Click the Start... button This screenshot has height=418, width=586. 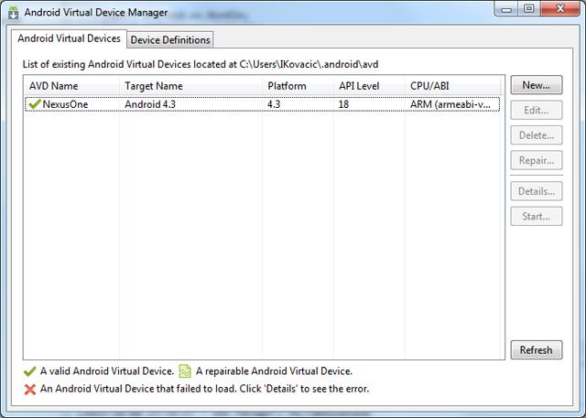(537, 216)
